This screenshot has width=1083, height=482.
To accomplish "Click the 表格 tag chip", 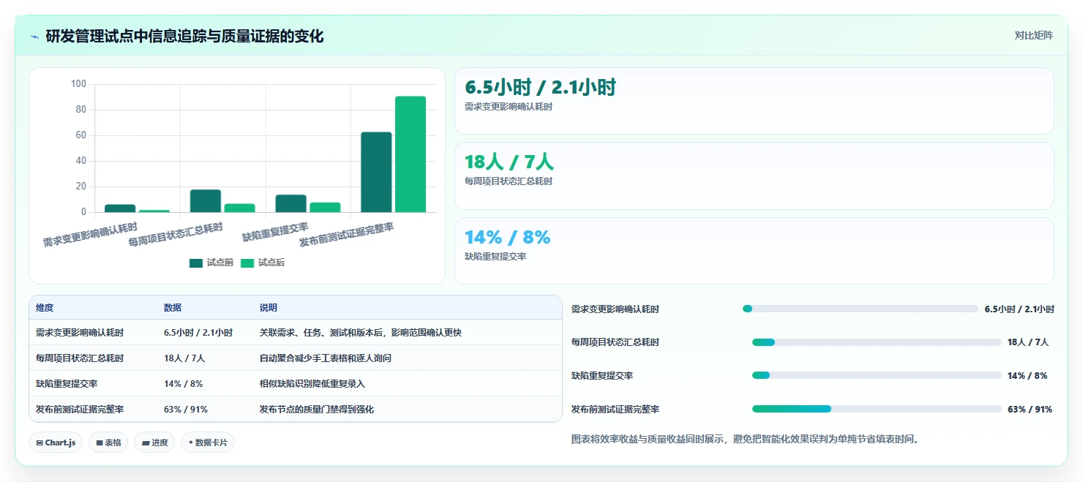I will [108, 443].
